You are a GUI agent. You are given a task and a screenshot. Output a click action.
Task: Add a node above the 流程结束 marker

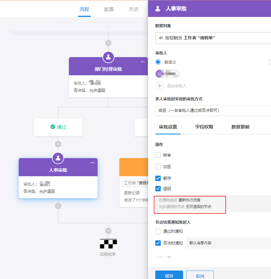(x=108, y=231)
